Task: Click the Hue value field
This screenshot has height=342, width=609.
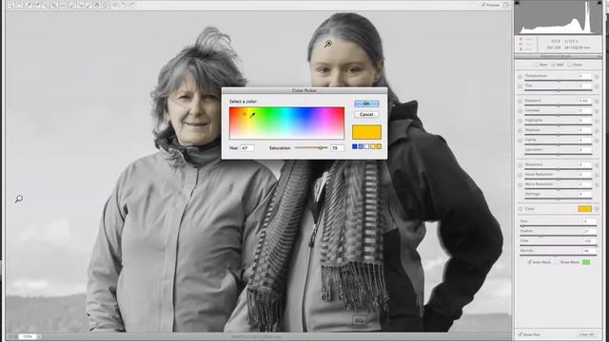Action: 247,148
